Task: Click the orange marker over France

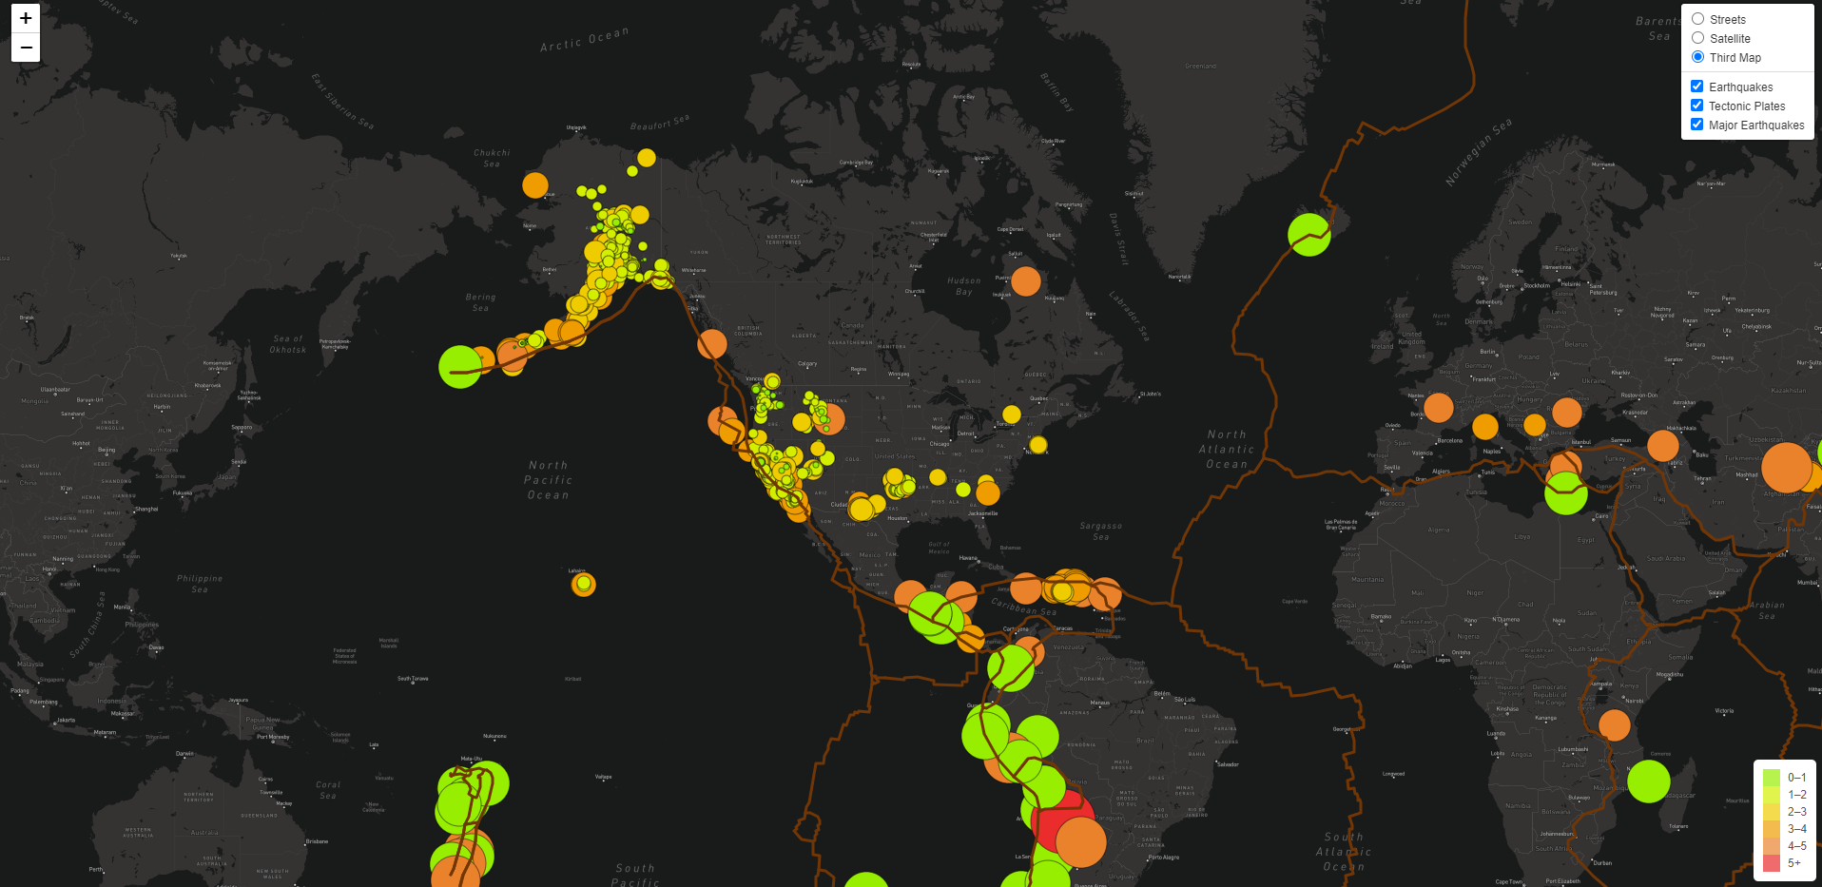Action: [1439, 408]
